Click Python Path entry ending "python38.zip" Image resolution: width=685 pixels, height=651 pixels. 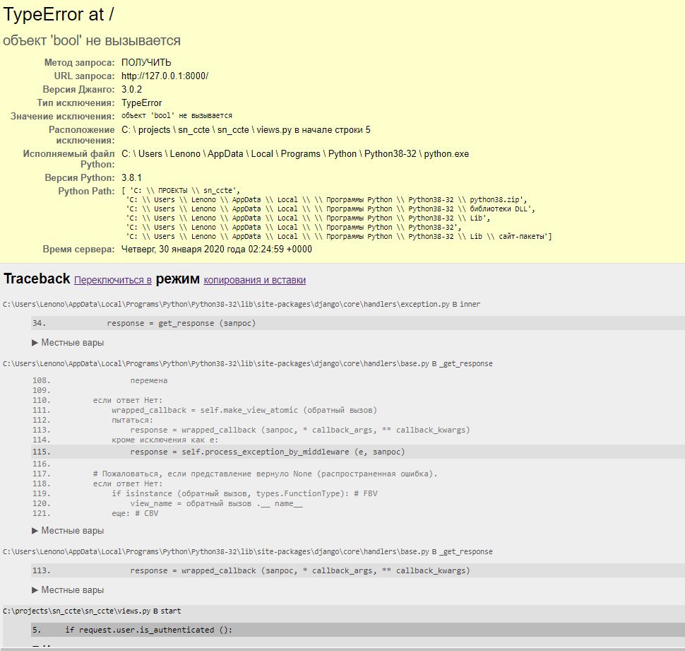(x=326, y=200)
